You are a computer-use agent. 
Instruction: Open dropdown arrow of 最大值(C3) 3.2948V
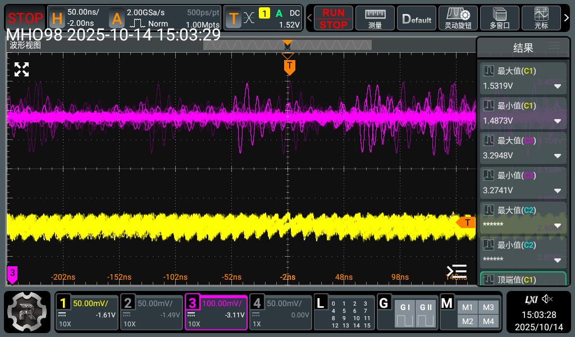(x=558, y=156)
